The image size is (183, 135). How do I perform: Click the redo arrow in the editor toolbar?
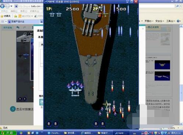coord(25,27)
